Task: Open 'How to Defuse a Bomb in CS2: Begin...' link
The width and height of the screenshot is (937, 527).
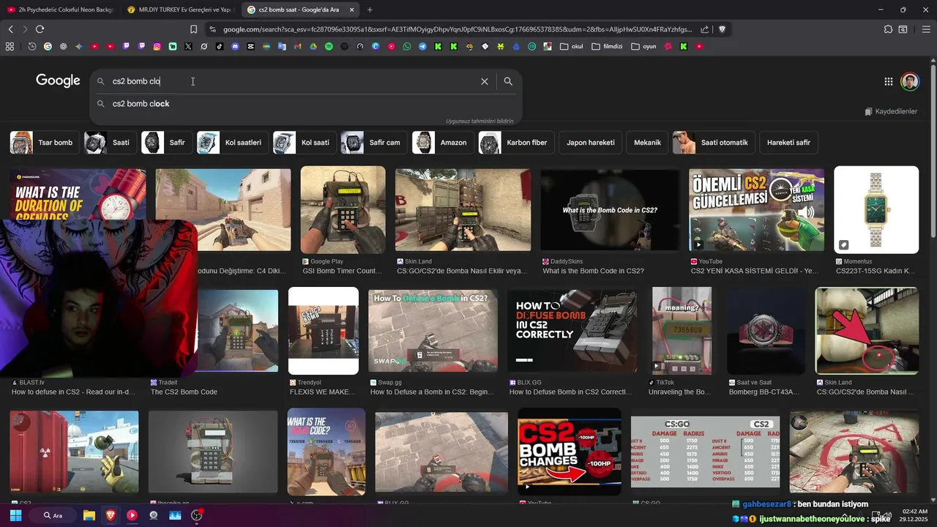Action: pos(432,392)
